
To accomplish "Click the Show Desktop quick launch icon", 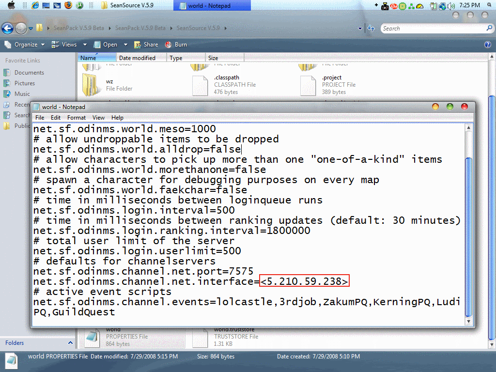I will pyautogui.click(x=46, y=5).
